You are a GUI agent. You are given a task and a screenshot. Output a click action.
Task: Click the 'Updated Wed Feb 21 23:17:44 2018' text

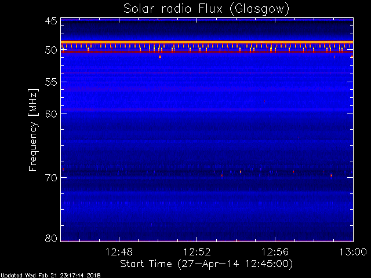50,276
